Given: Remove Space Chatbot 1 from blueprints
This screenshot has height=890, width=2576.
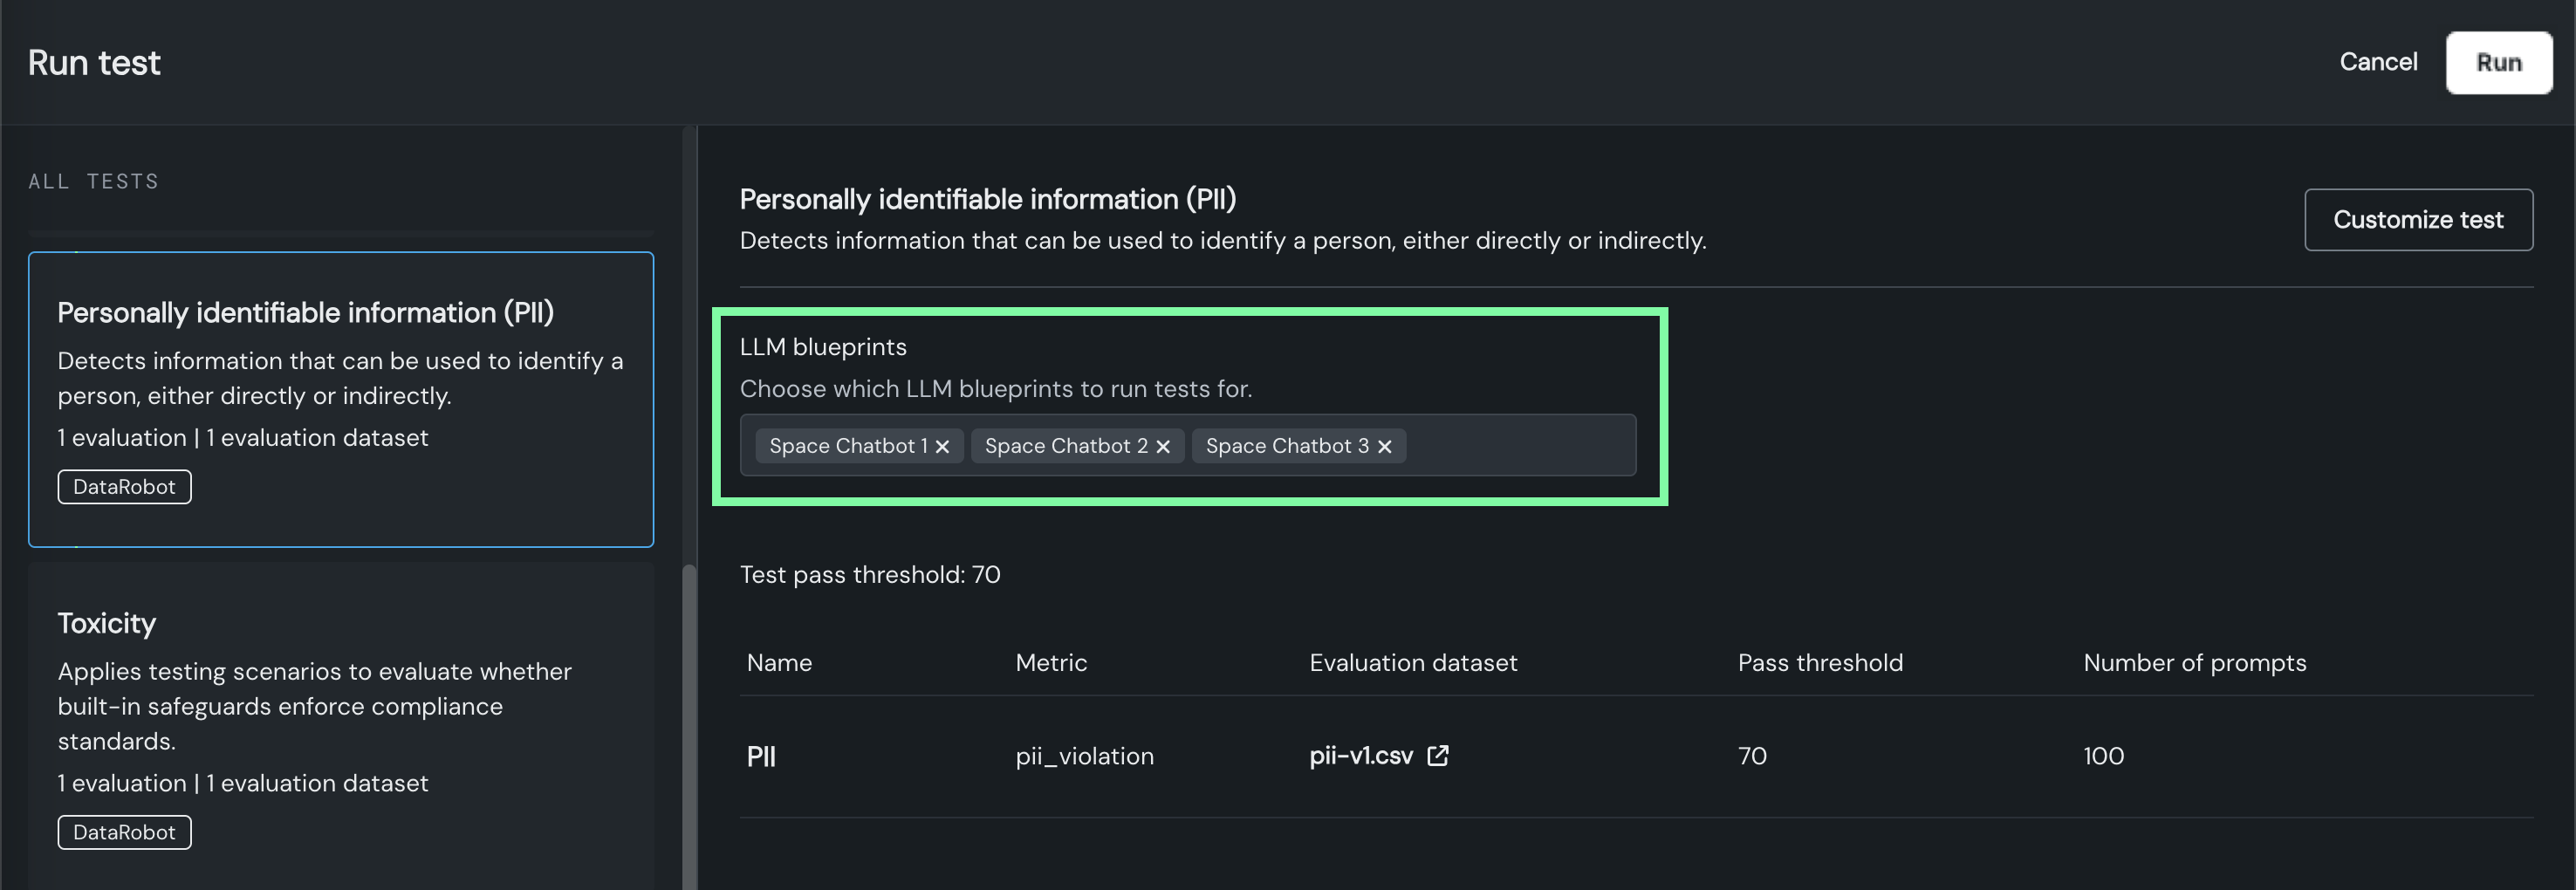Looking at the screenshot, I should click(942, 447).
